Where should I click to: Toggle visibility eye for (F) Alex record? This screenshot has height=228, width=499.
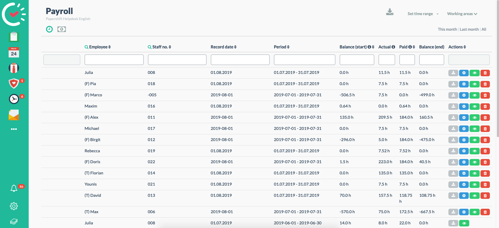474,118
